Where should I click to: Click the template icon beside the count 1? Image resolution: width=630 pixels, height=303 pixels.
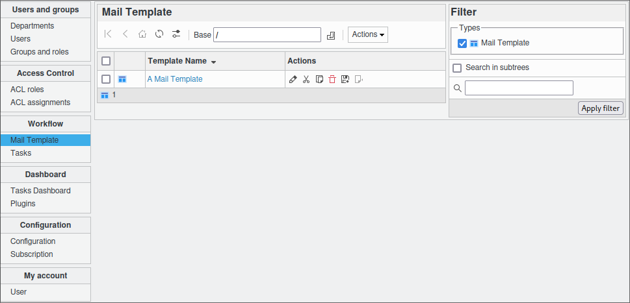105,95
